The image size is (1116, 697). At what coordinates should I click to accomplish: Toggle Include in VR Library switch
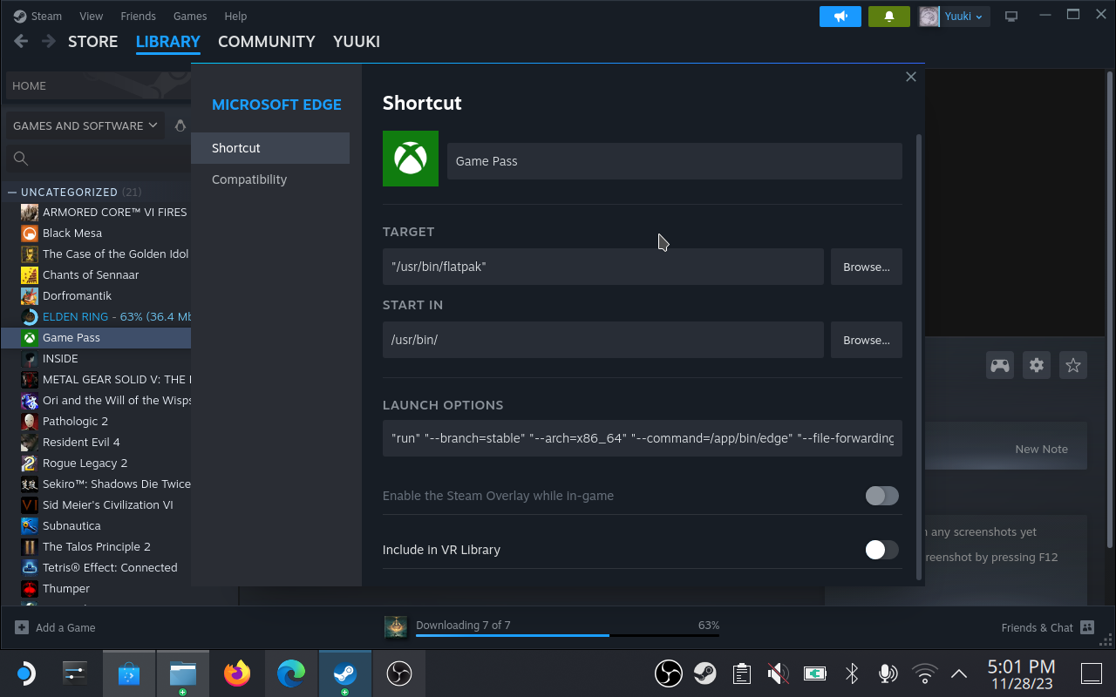pyautogui.click(x=881, y=550)
